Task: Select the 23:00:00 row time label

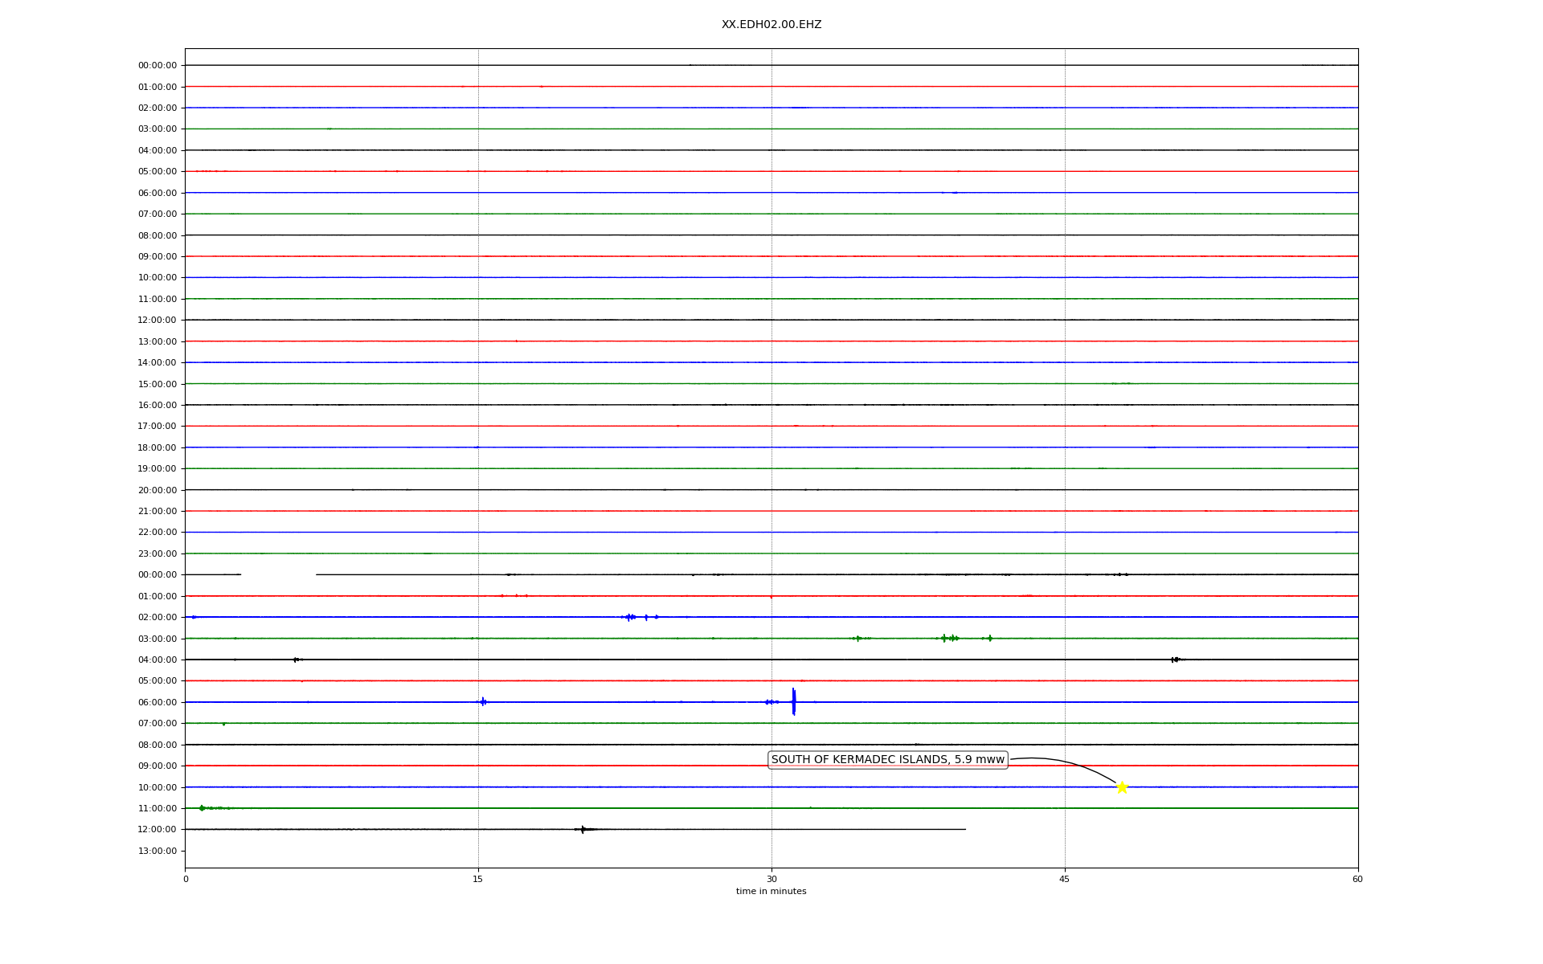Action: pyautogui.click(x=158, y=553)
